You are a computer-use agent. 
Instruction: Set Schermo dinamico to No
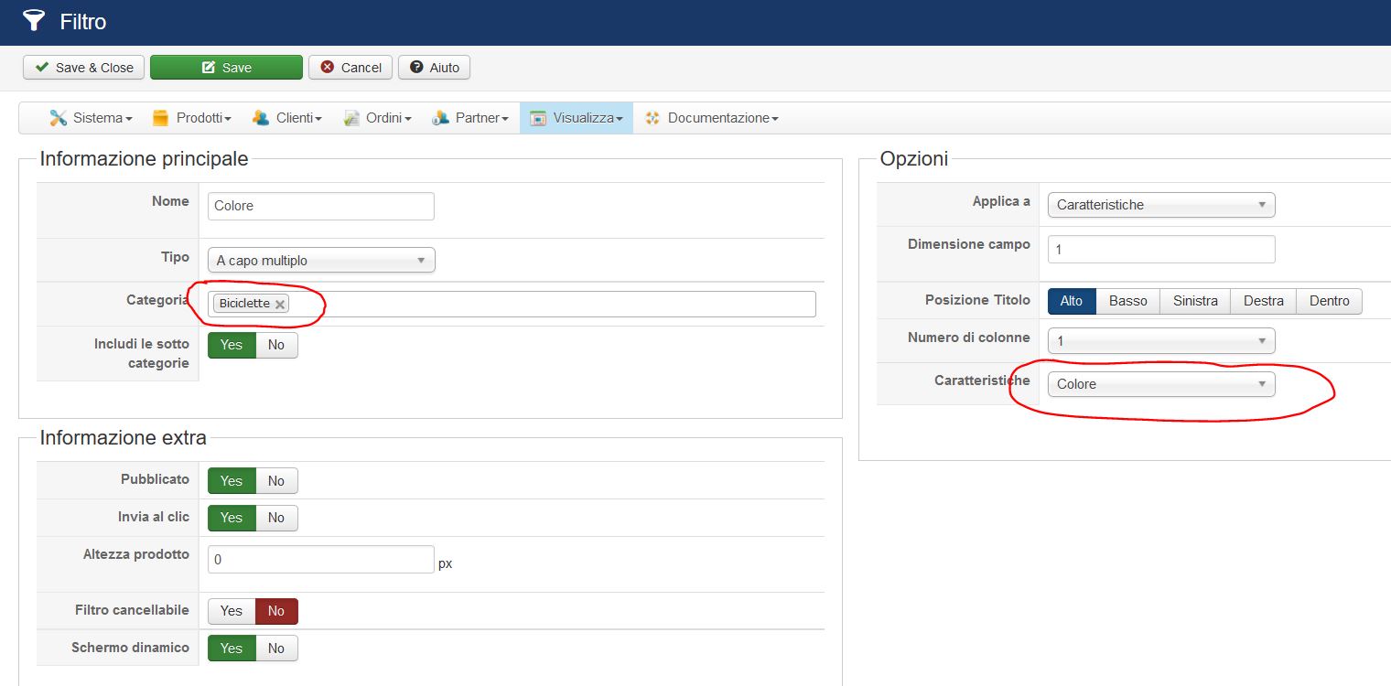276,648
